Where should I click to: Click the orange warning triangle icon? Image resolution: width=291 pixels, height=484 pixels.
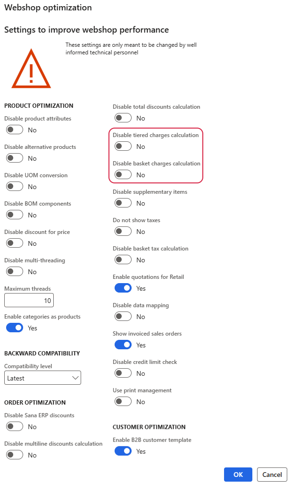[31, 70]
